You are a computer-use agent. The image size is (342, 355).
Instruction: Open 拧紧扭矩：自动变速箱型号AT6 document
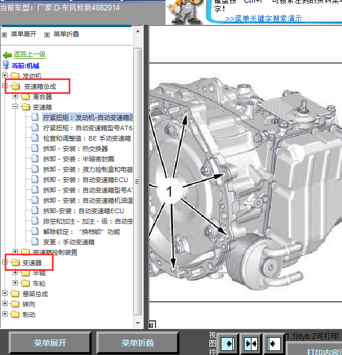point(88,128)
